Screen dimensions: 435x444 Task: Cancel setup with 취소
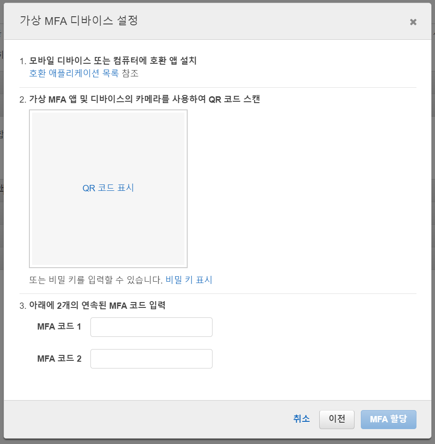pyautogui.click(x=301, y=419)
